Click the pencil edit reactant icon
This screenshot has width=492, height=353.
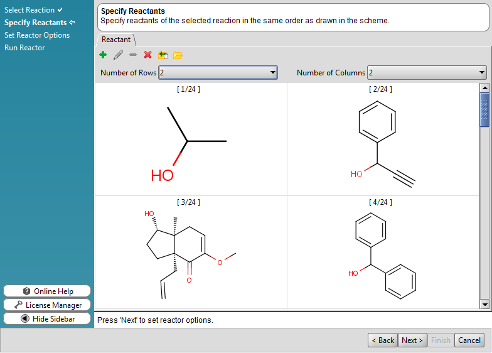118,55
